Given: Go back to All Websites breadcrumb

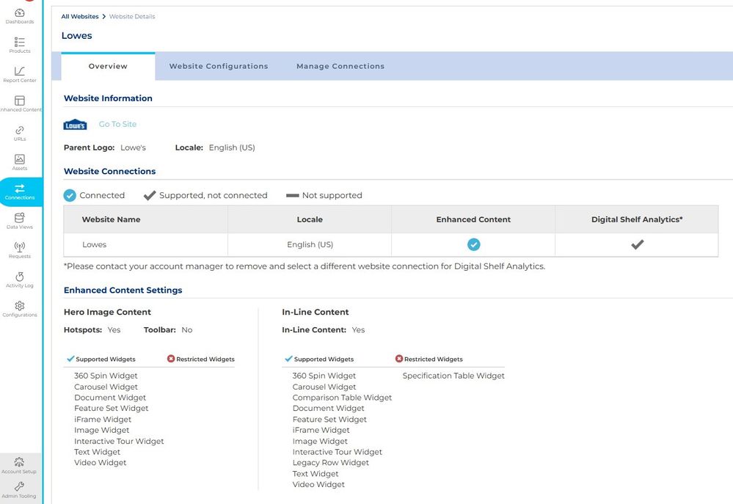Looking at the screenshot, I should click(80, 16).
